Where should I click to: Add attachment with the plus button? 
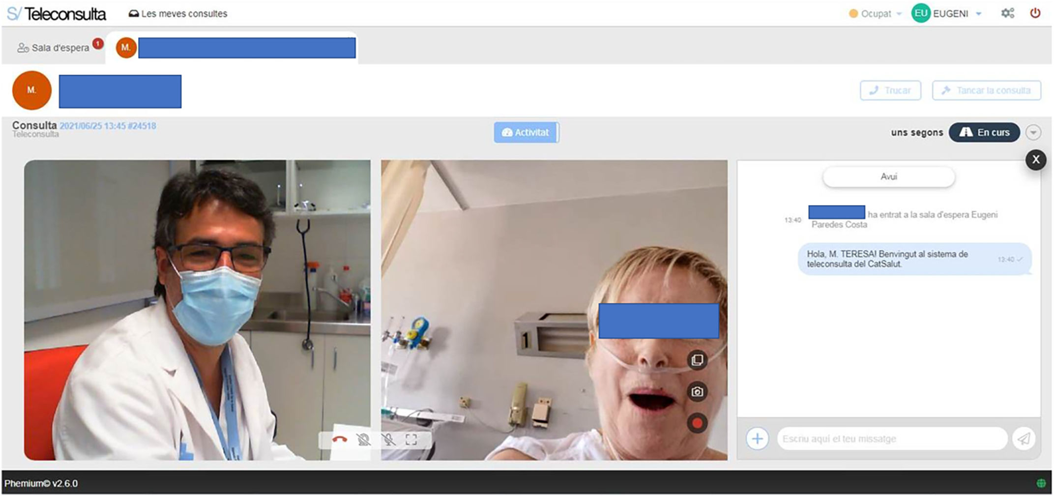[x=757, y=439]
